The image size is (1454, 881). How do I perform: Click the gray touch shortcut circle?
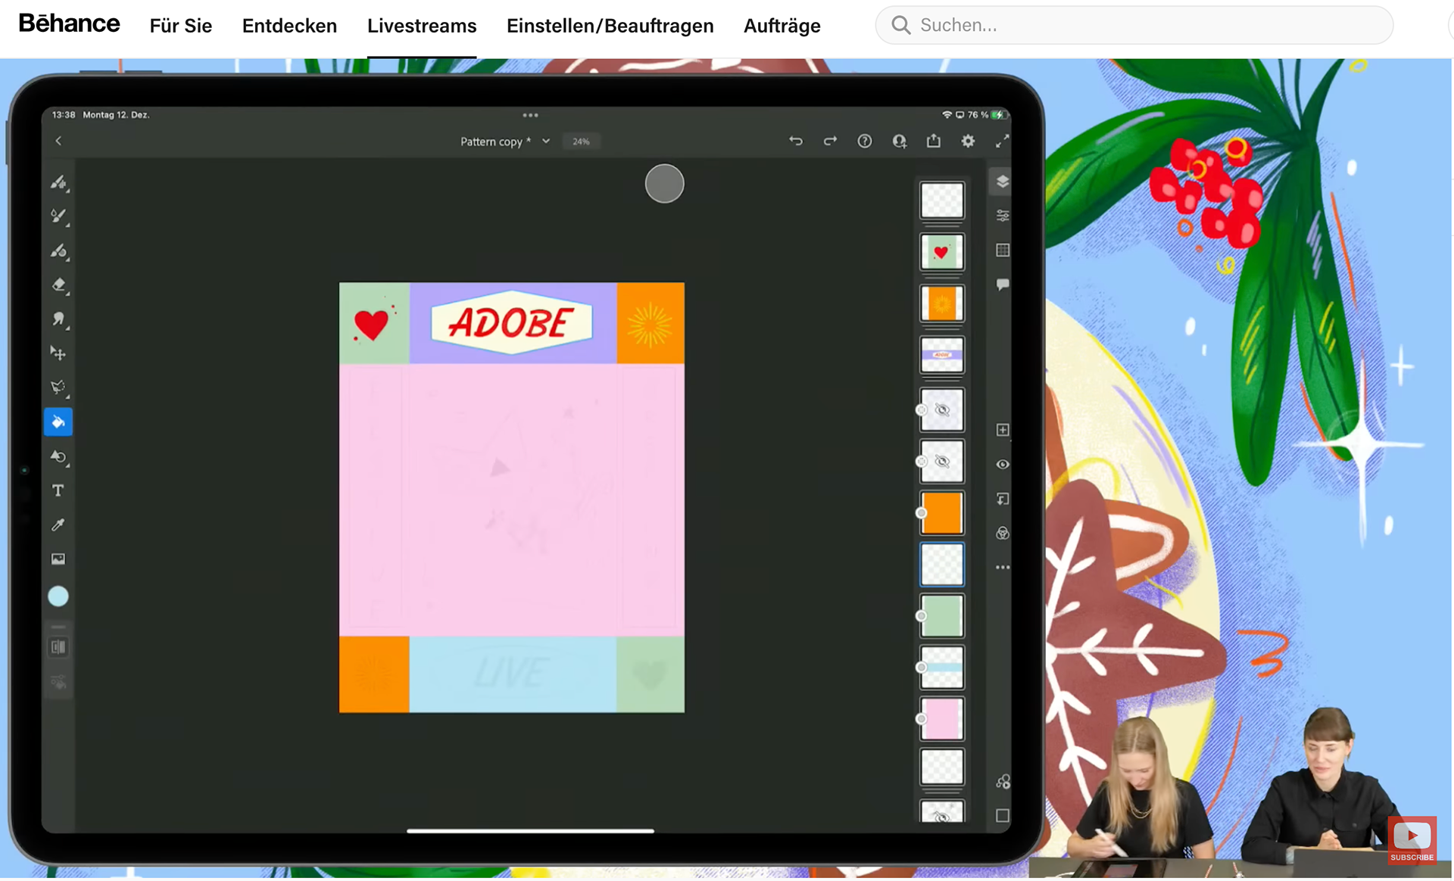664,184
